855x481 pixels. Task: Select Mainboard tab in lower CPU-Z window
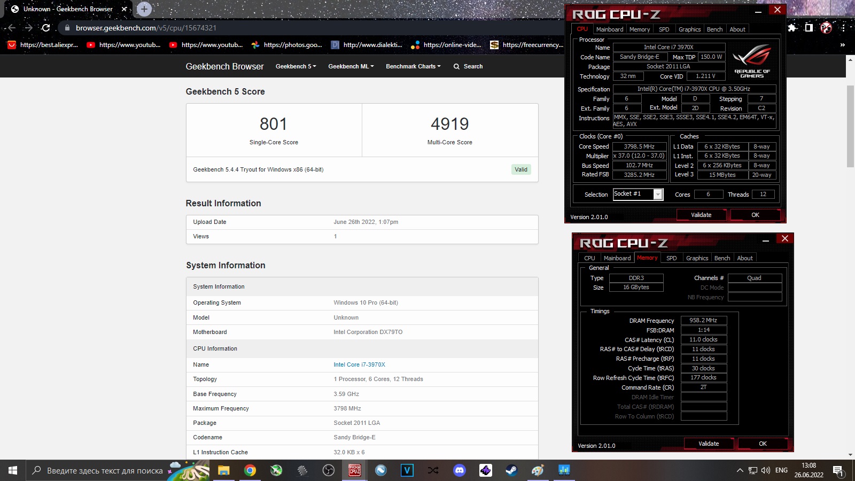pos(617,258)
